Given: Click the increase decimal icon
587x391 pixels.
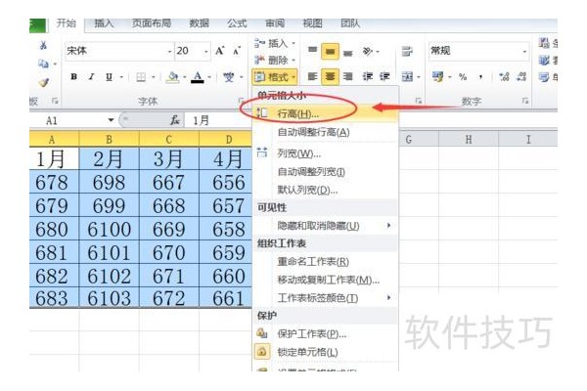Looking at the screenshot, I should pos(504,77).
